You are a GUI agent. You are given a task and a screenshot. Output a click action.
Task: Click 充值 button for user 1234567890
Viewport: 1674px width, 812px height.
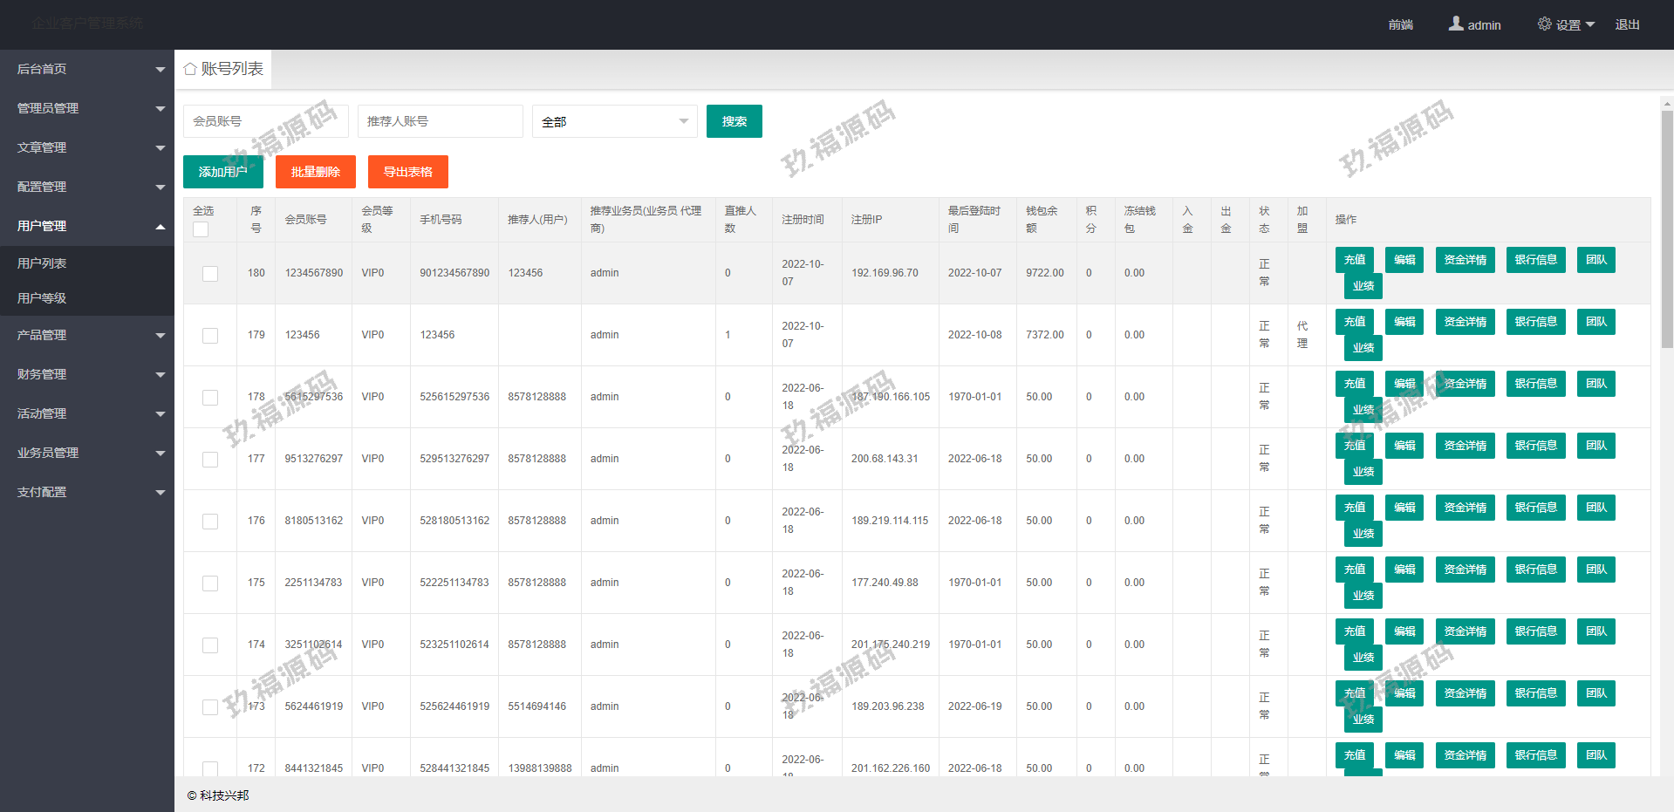[1354, 260]
